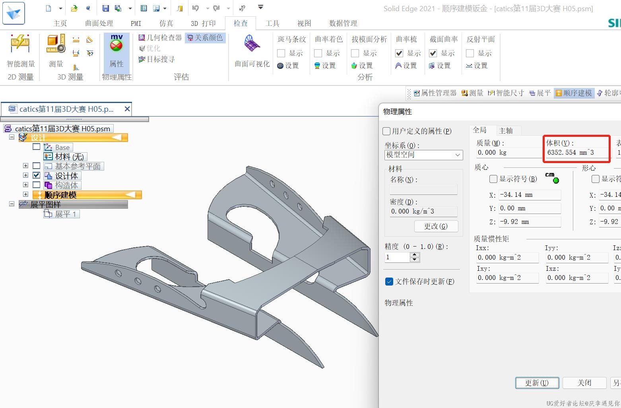Image resolution: width=621 pixels, height=408 pixels.
Task: Open the 坐标系 模型空间 dropdown
Action: [x=424, y=155]
